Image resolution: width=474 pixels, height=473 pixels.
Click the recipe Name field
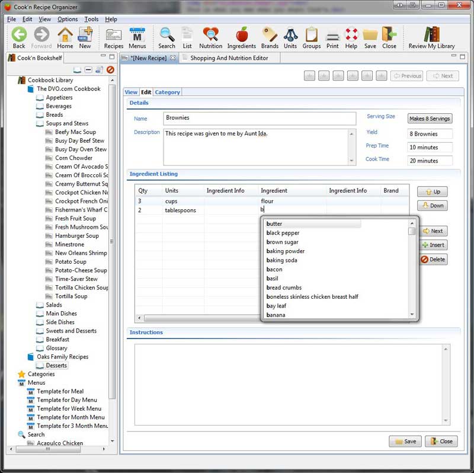260,119
